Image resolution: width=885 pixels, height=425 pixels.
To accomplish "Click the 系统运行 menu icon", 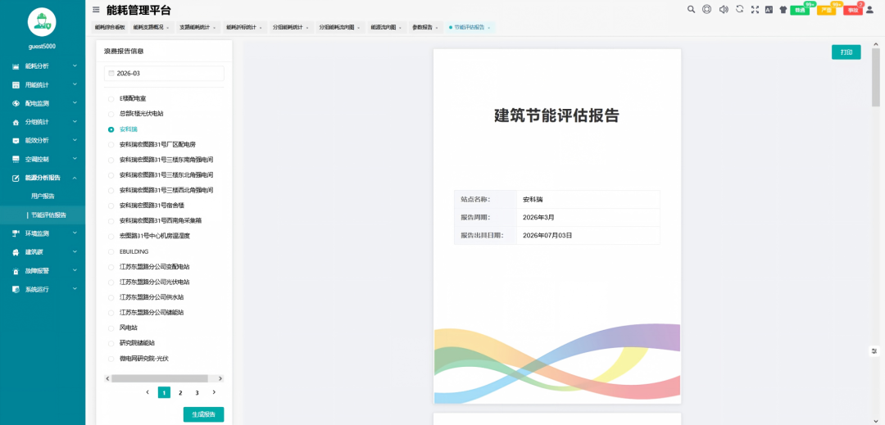I will tap(16, 289).
